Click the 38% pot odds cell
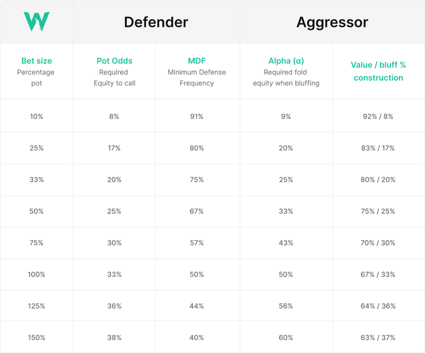 point(114,337)
